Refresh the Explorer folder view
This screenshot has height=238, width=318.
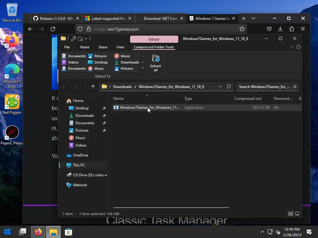click(x=229, y=87)
